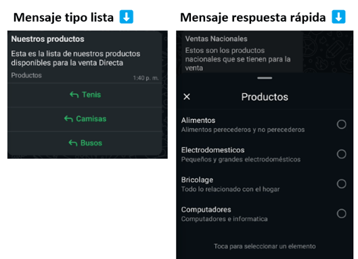
Task: Click the reply arrow icon next to Camisas
Action: 68,118
